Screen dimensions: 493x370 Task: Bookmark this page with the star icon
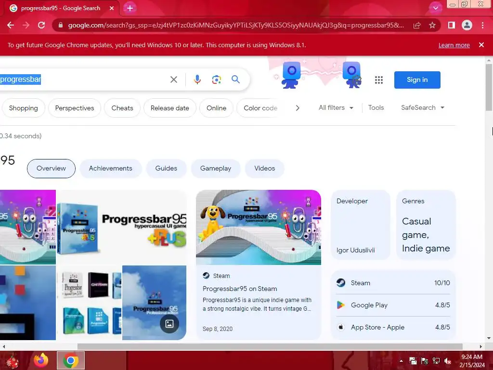(432, 25)
